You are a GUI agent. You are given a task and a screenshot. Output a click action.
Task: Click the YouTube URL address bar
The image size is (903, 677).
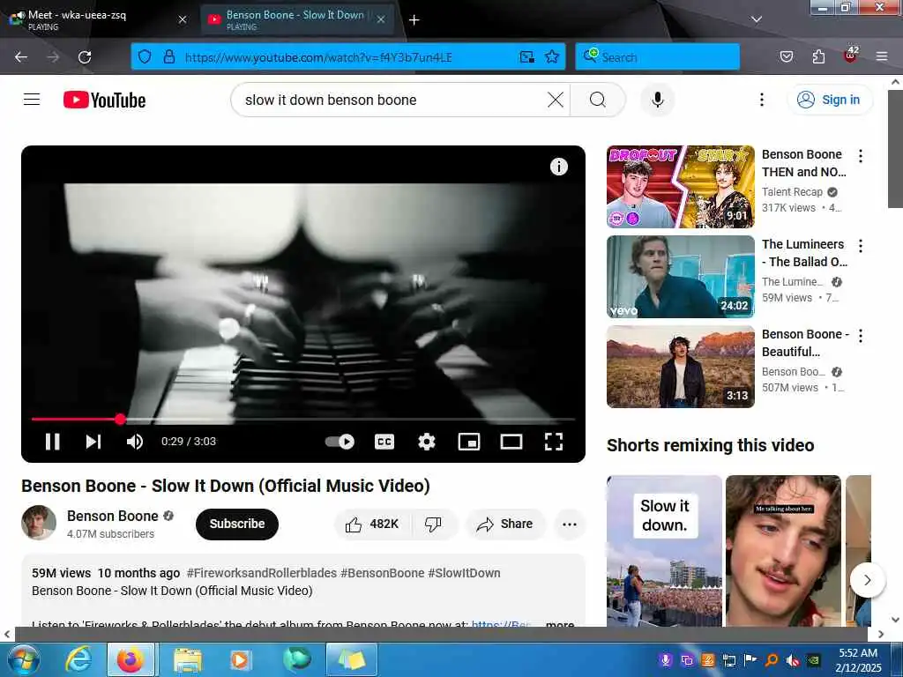pyautogui.click(x=346, y=57)
